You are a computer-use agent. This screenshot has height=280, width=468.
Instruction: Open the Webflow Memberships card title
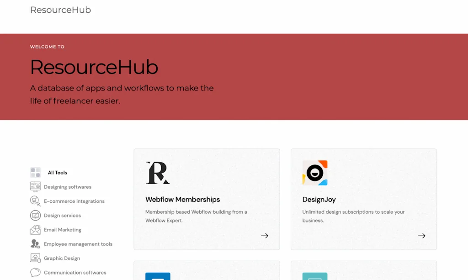182,199
